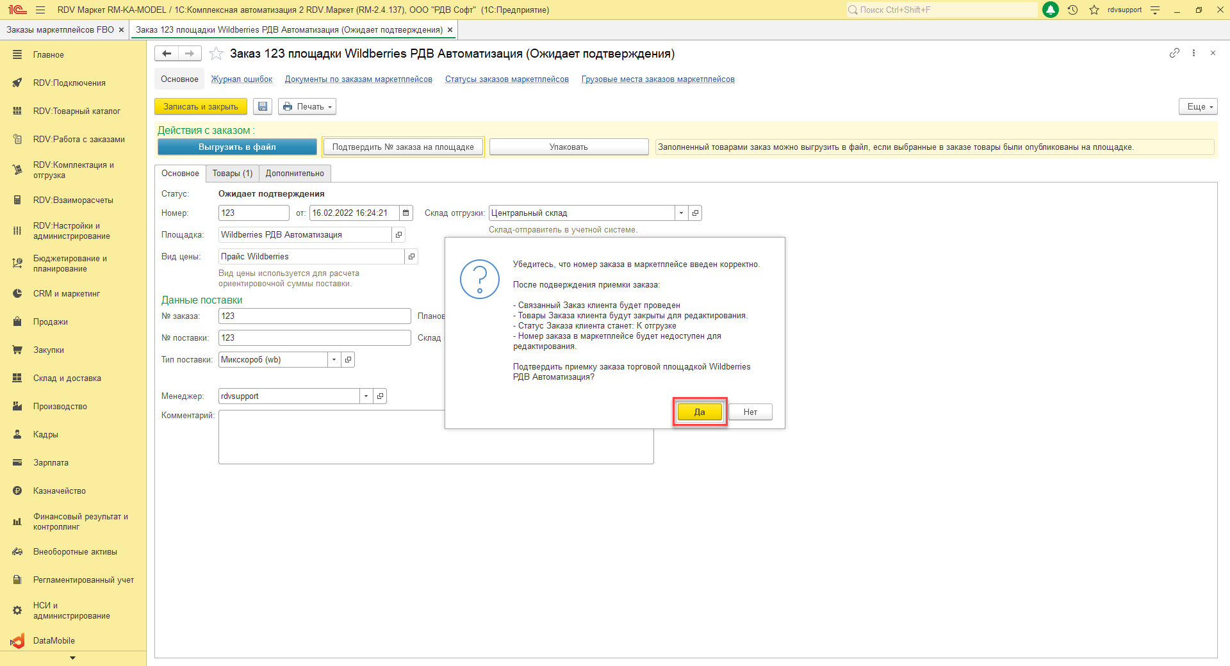
Task: Open the service settings icon next to rdvsupport
Action: [x=1155, y=10]
